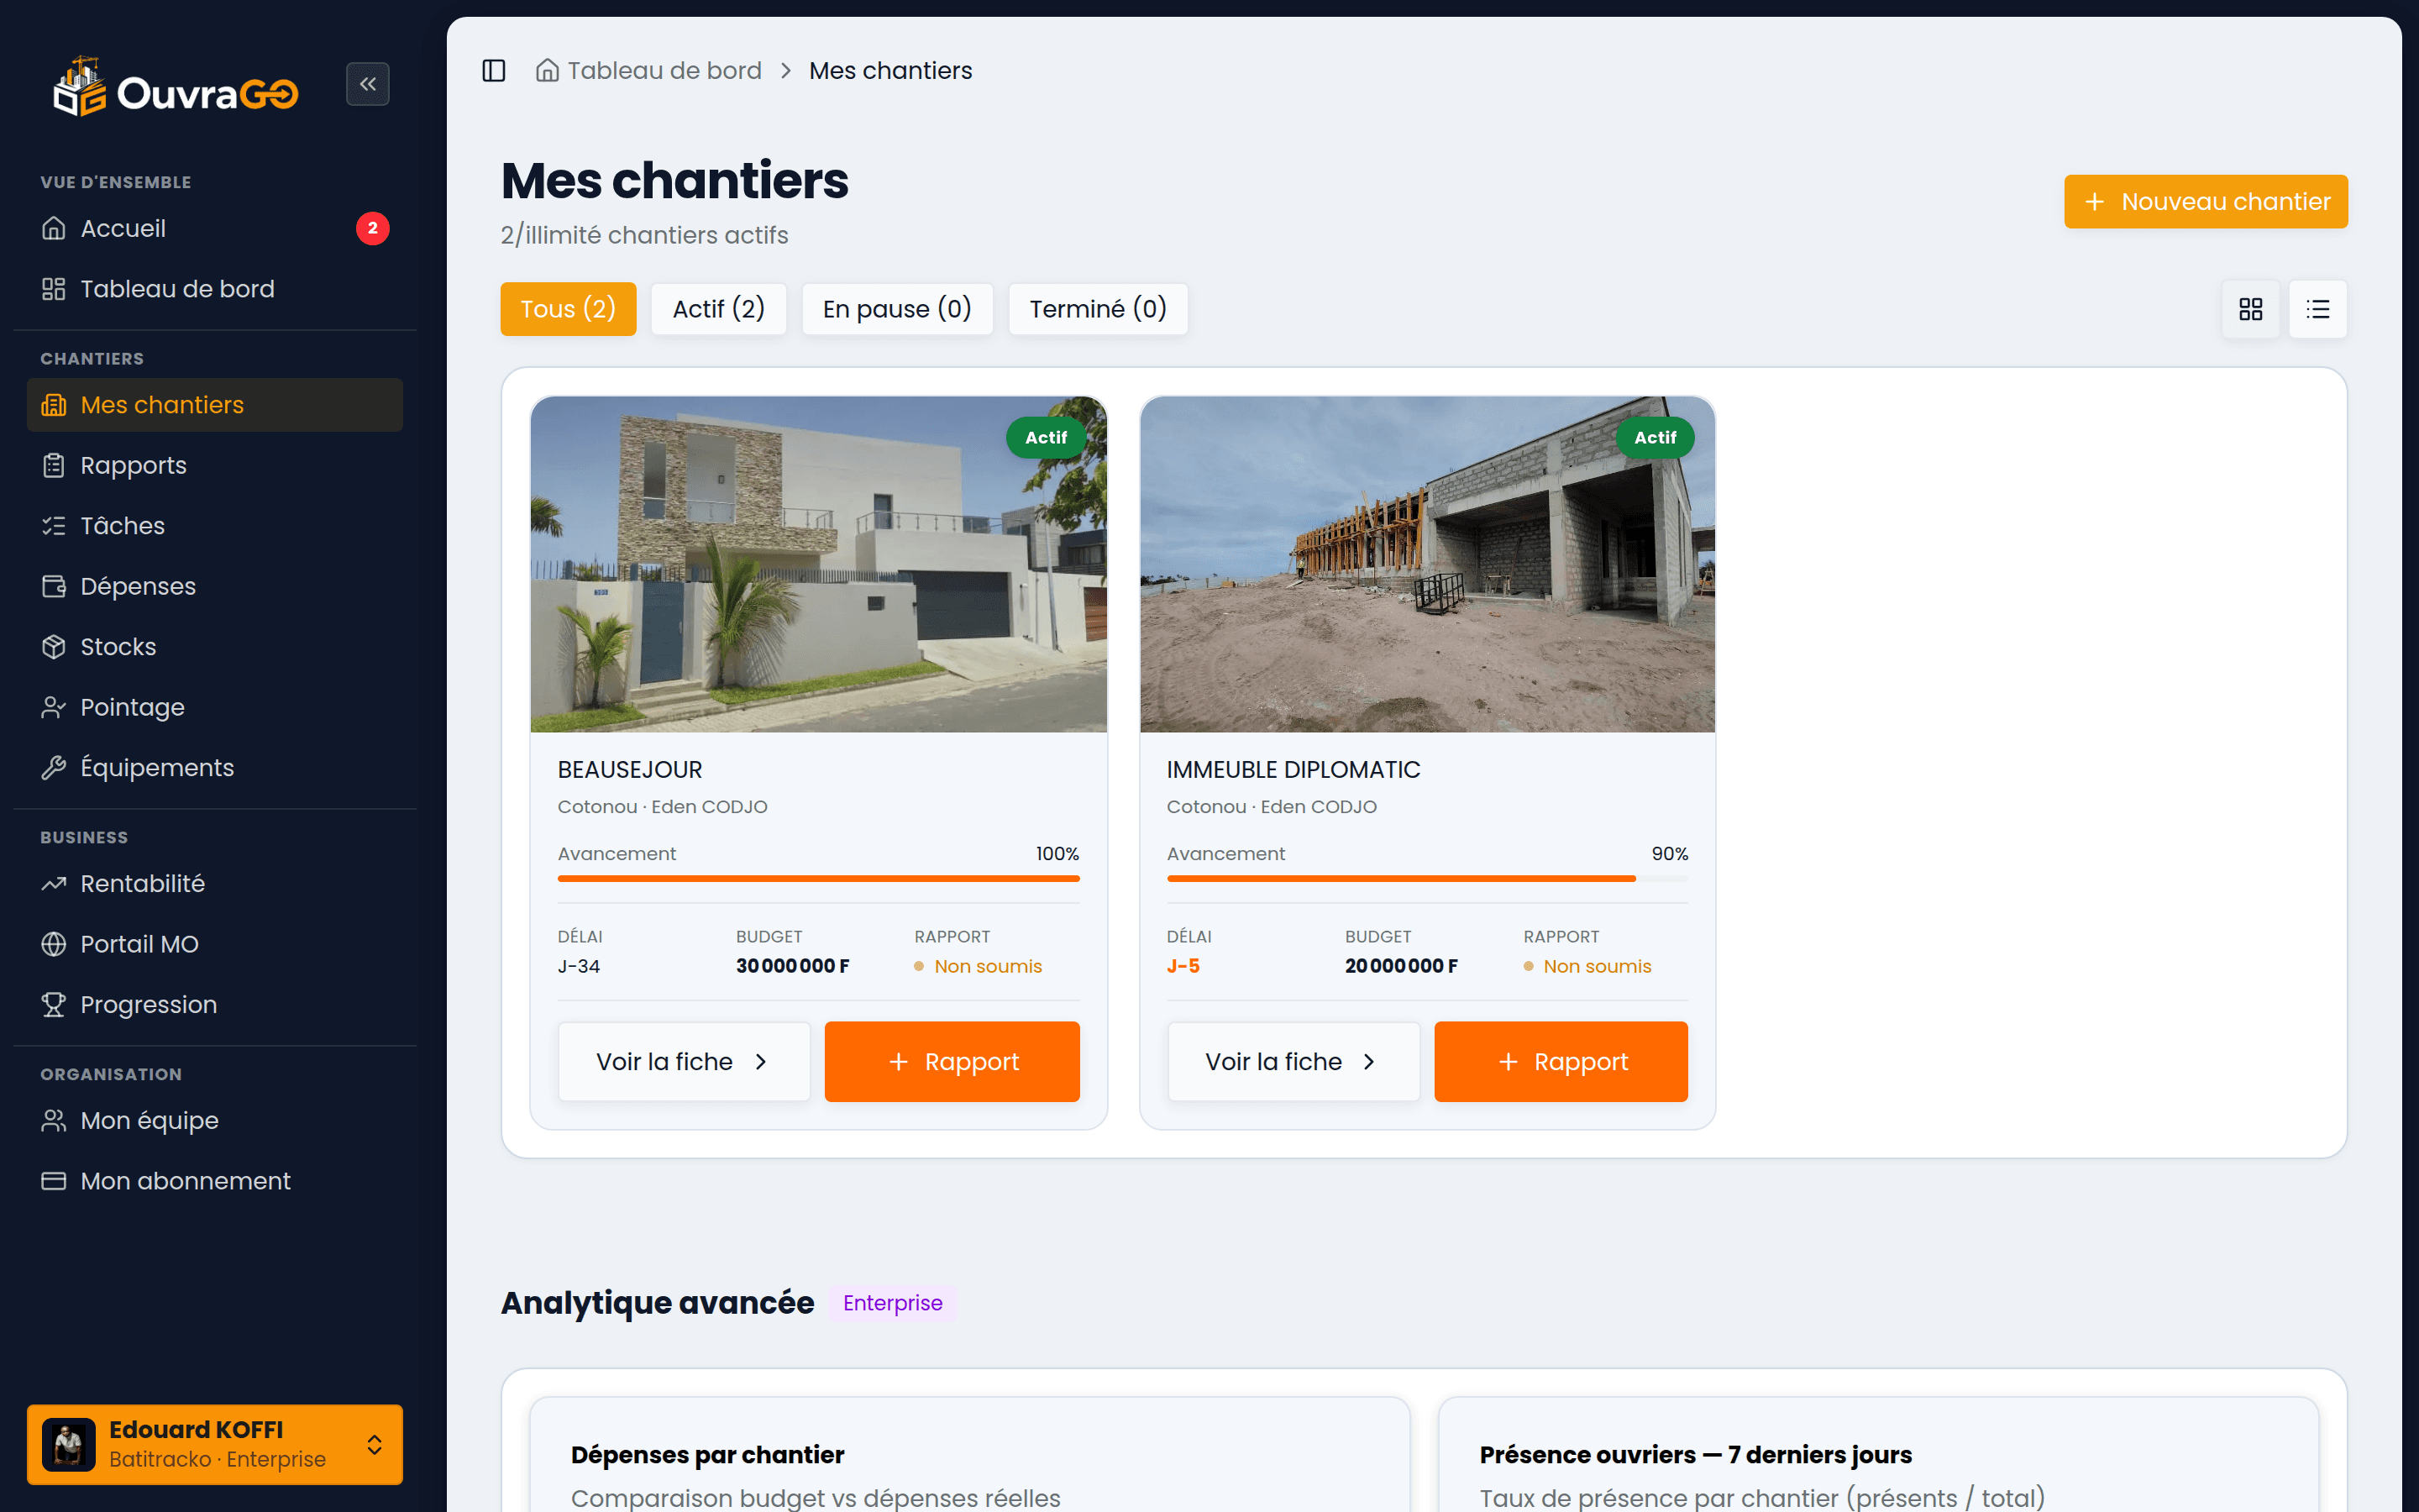
Task: Open Tableau de bord in sidebar
Action: 215,289
